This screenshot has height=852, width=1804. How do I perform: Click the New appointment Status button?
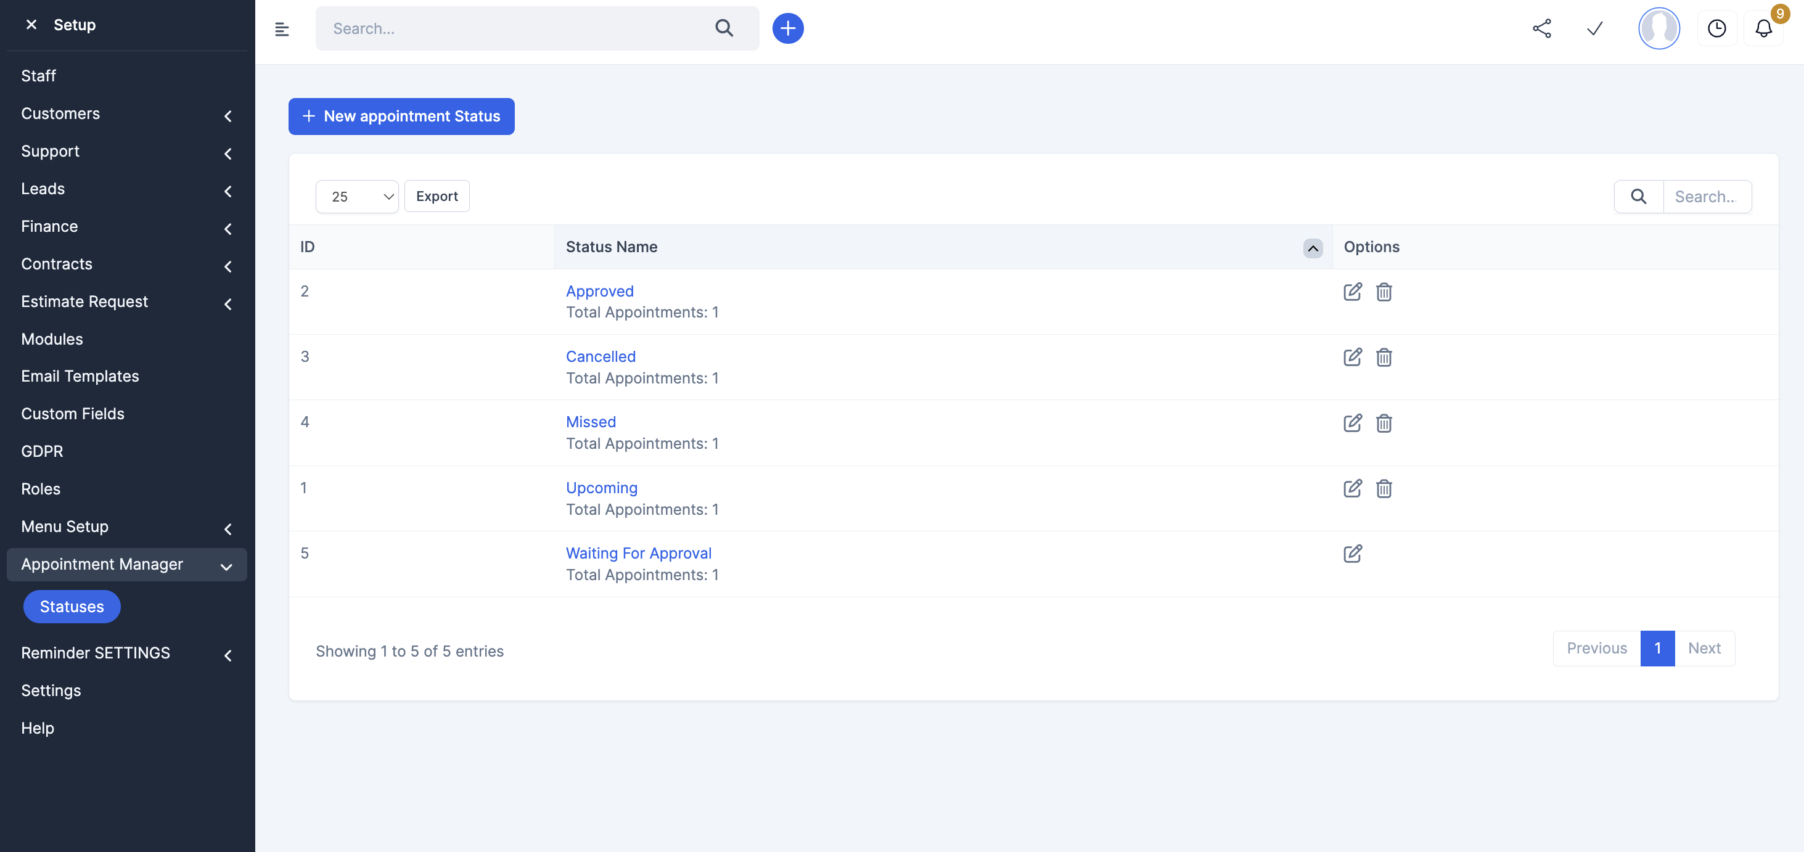pos(401,116)
